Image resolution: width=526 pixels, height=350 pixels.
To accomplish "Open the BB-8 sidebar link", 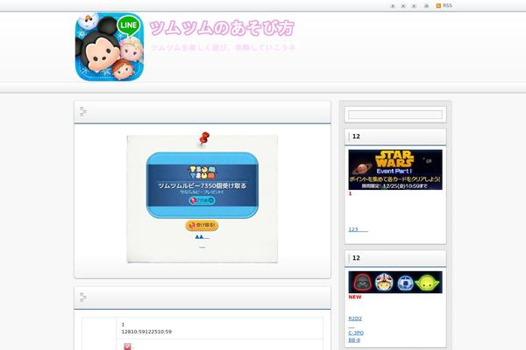I will [354, 340].
